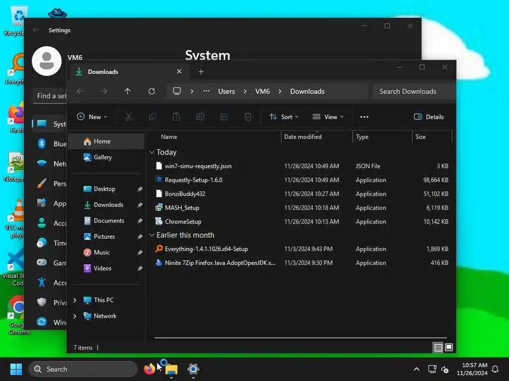This screenshot has height=381, width=509.
Task: Open the View dropdown
Action: point(328,117)
